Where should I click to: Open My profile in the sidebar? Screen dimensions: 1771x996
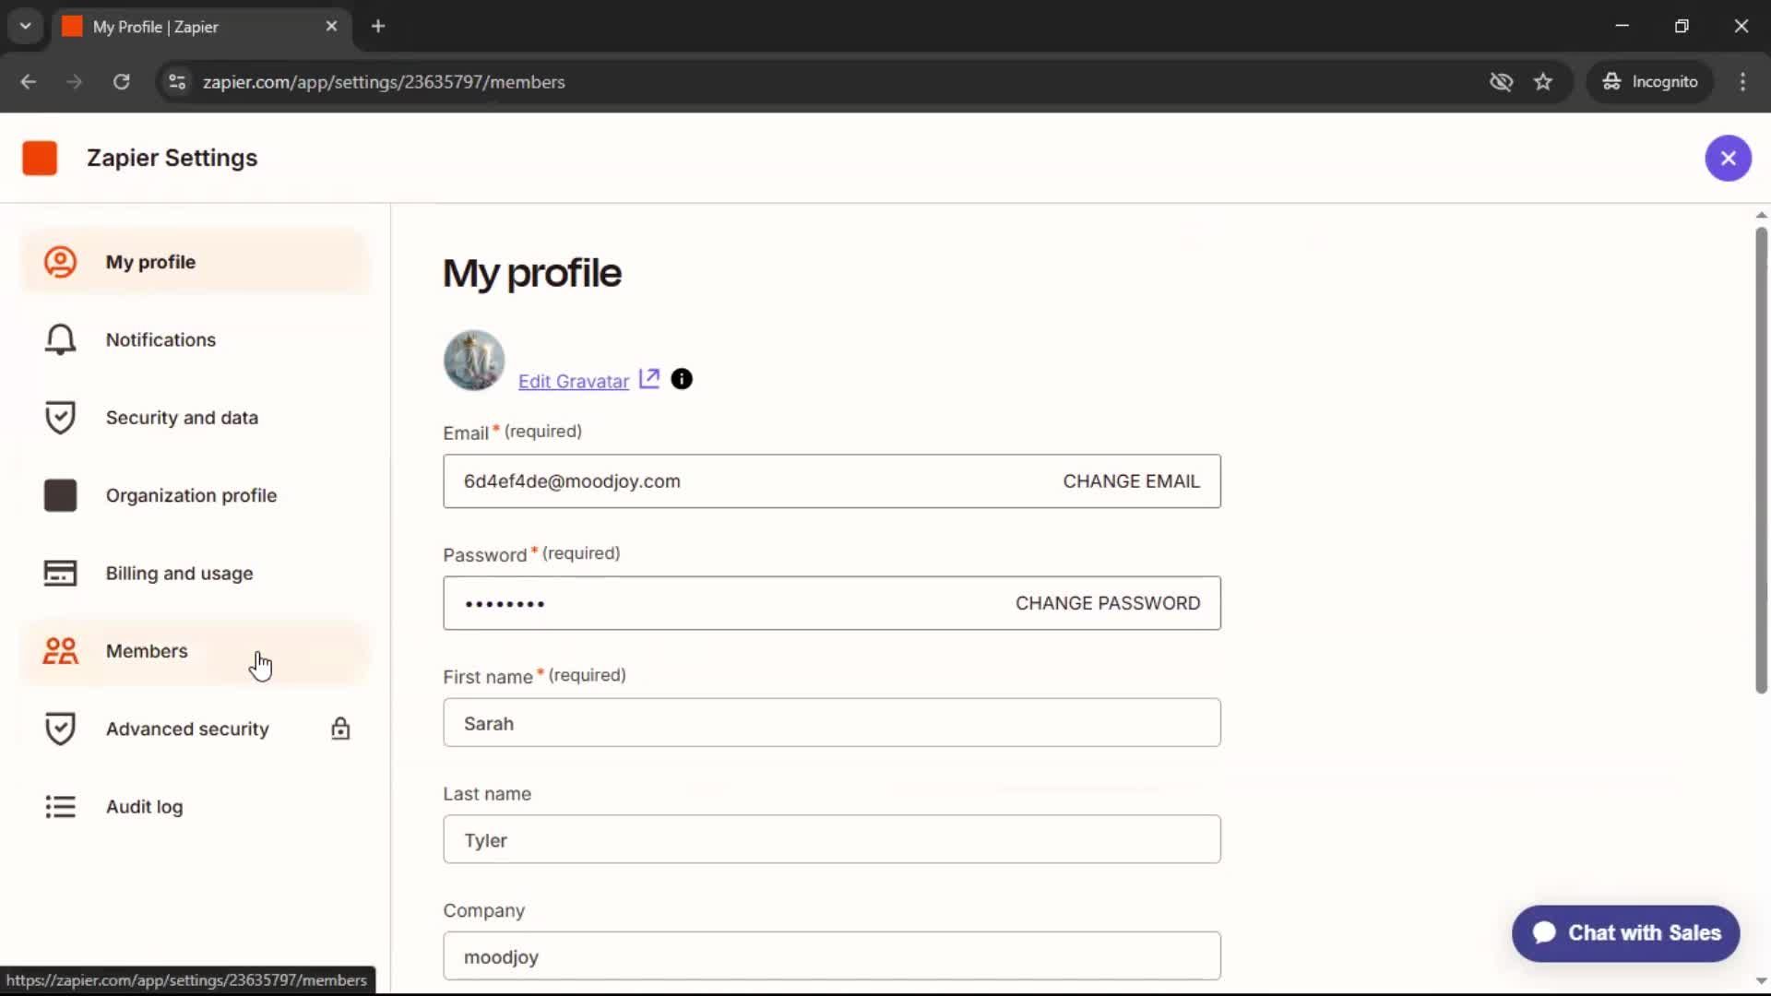tap(195, 262)
